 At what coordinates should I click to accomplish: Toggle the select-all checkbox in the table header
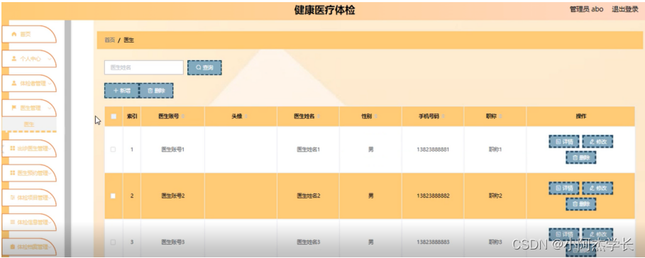[114, 117]
